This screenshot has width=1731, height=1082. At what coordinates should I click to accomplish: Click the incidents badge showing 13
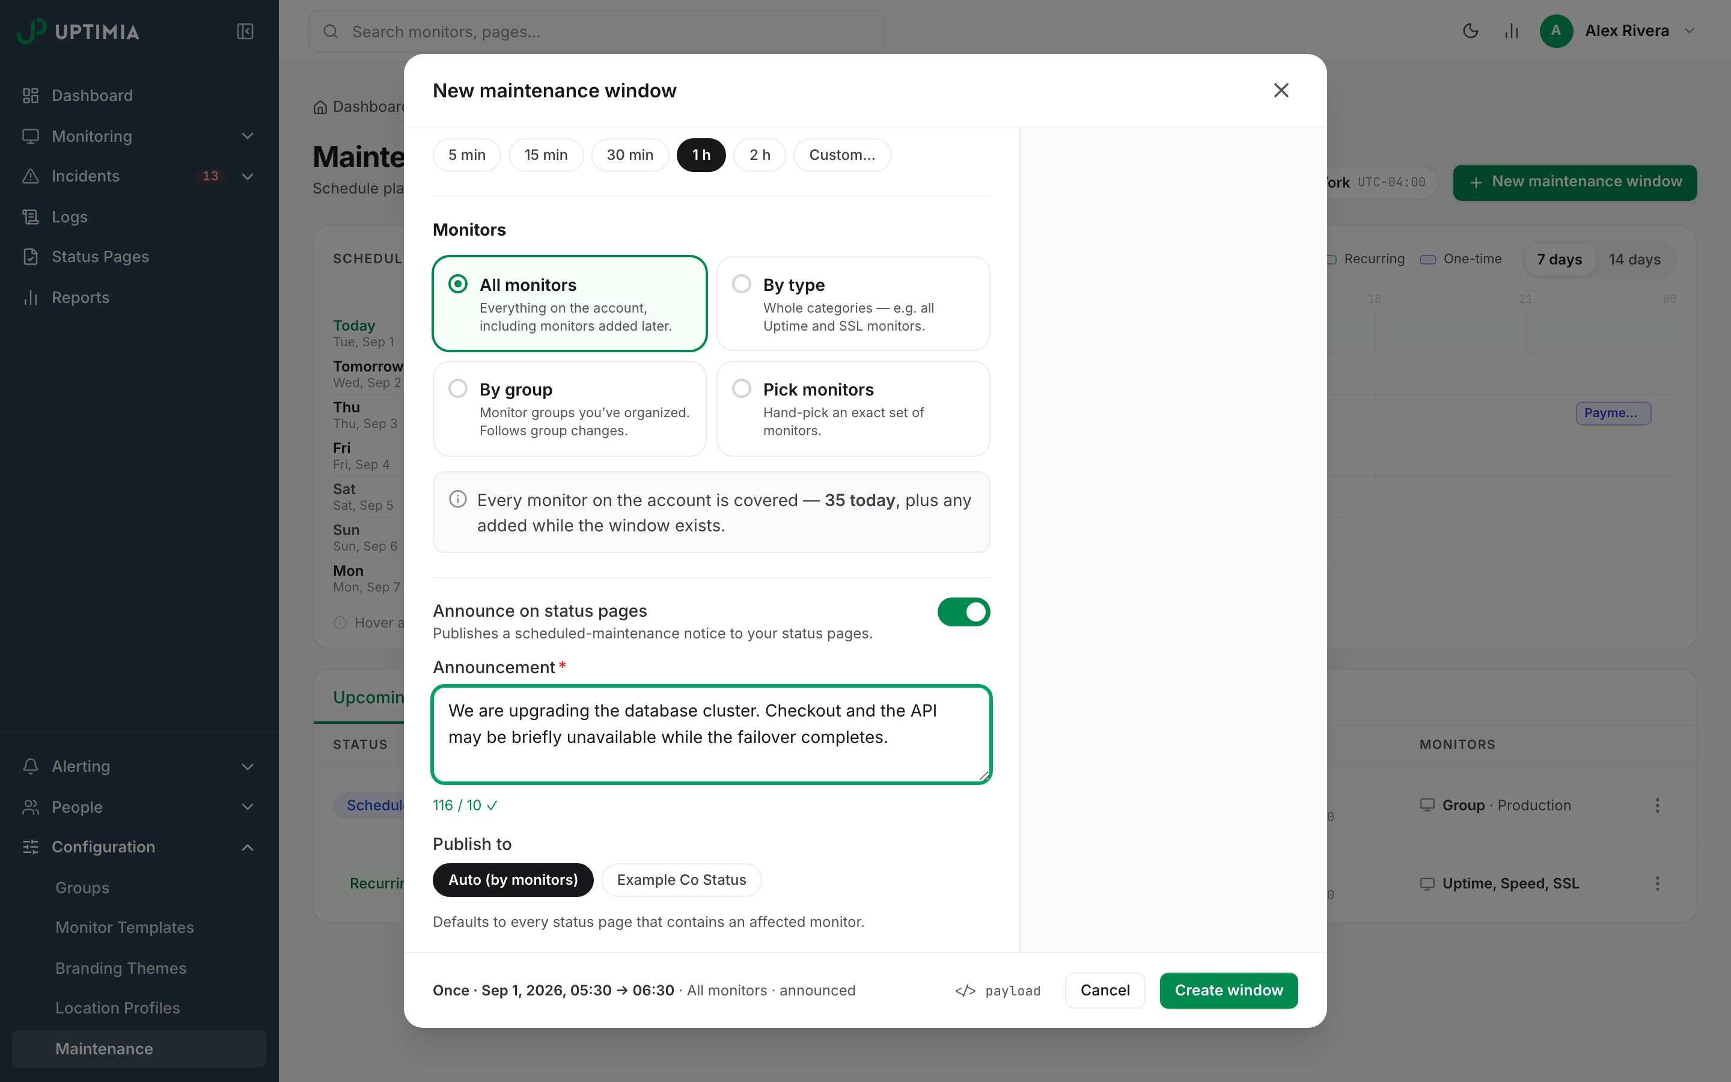point(210,176)
